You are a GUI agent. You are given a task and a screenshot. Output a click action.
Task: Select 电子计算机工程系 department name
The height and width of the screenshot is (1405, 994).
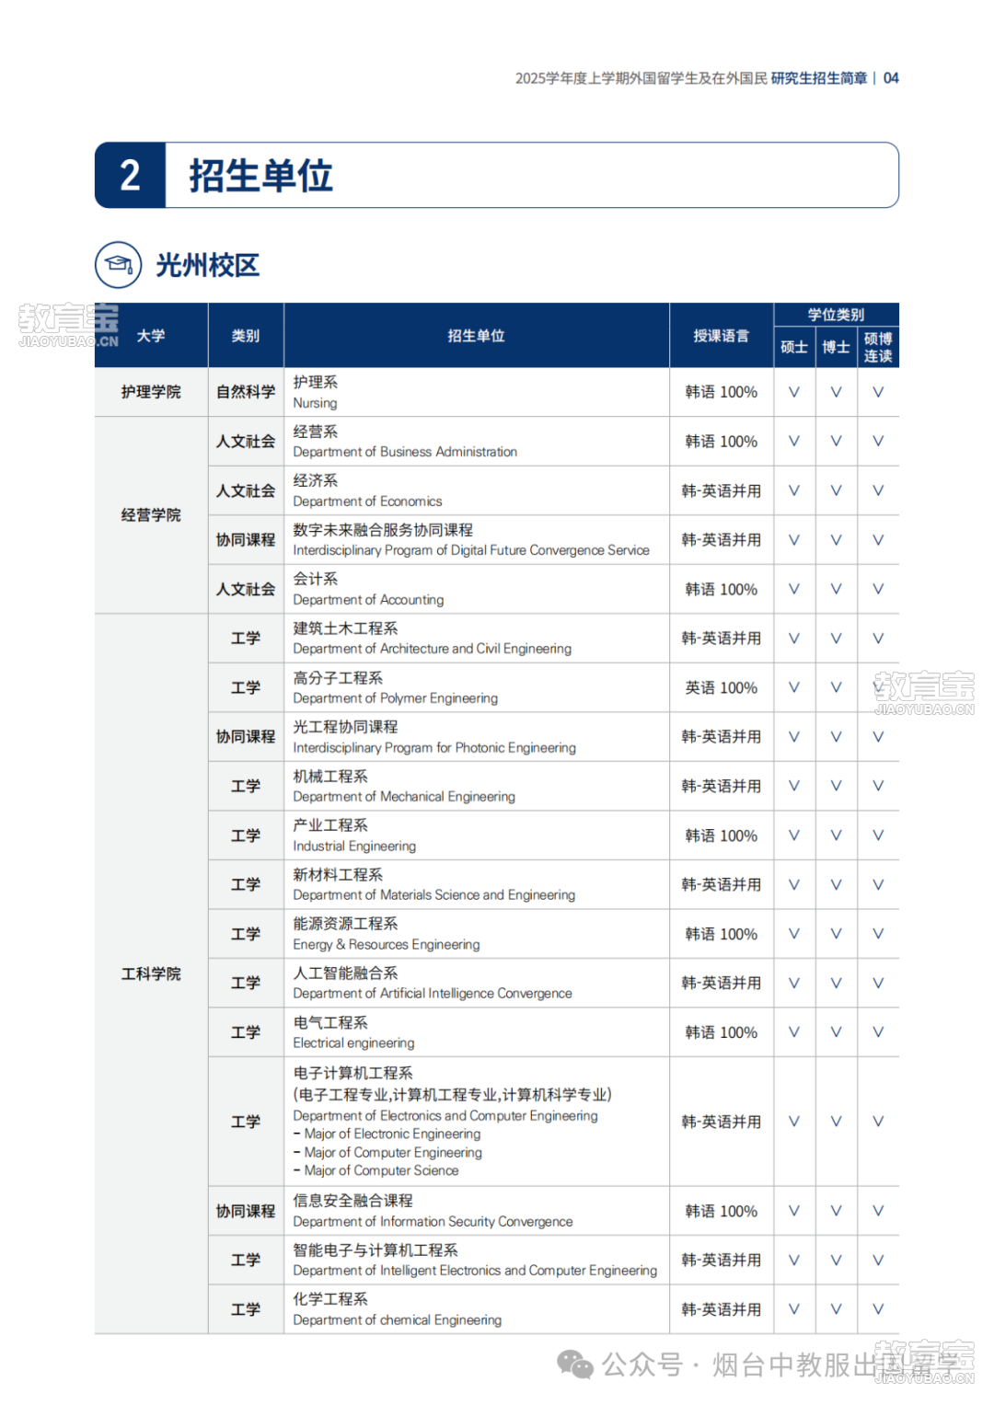click(353, 1073)
